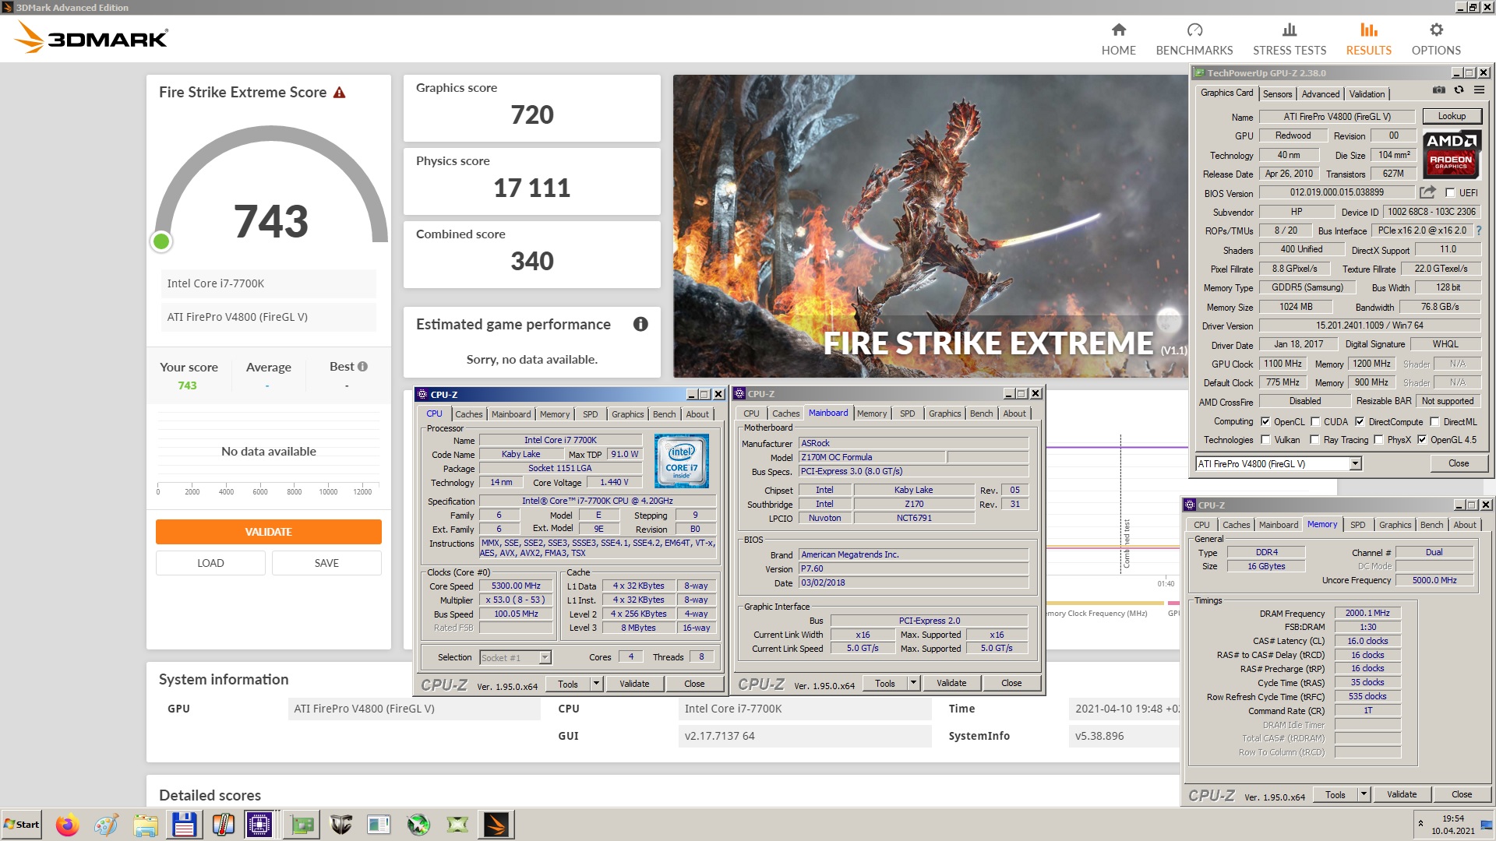Image resolution: width=1496 pixels, height=841 pixels.
Task: Open the Options gear icon
Action: point(1436,30)
